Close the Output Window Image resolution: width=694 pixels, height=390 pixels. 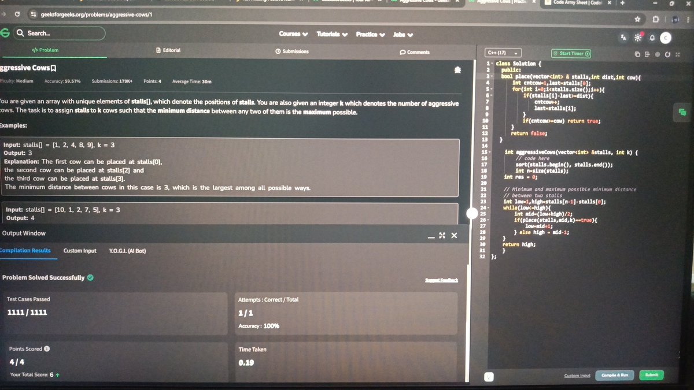tap(454, 235)
